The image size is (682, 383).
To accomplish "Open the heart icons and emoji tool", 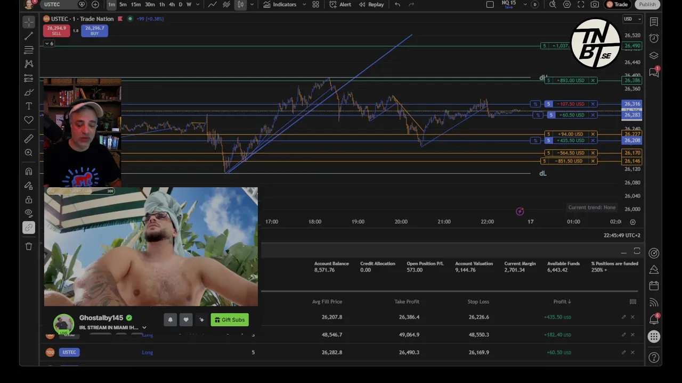I will tap(29, 120).
